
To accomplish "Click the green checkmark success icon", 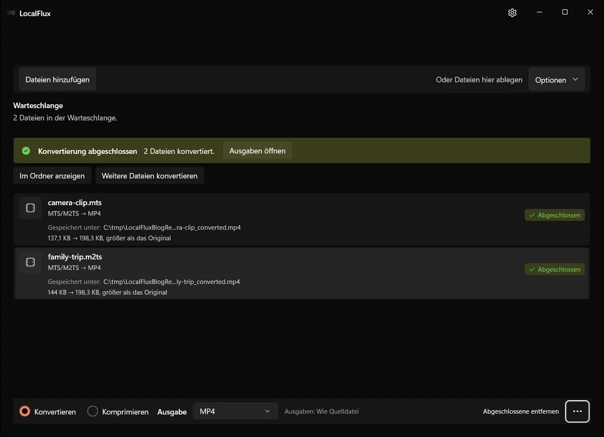I will coord(26,151).
